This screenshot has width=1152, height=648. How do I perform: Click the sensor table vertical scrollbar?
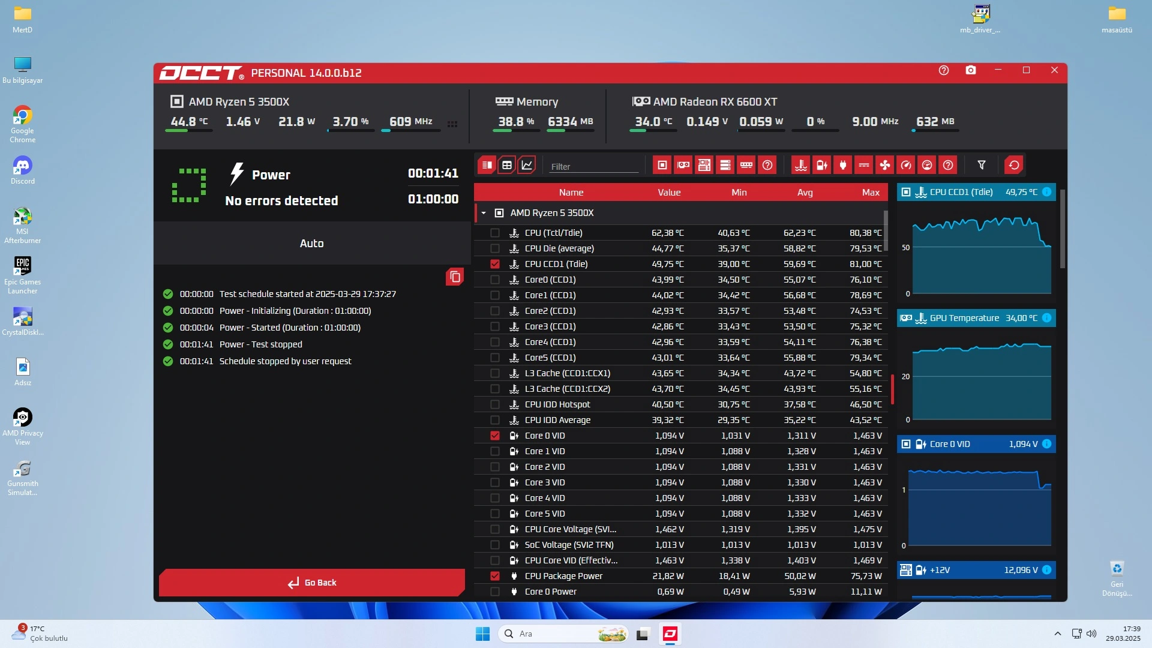click(x=886, y=231)
